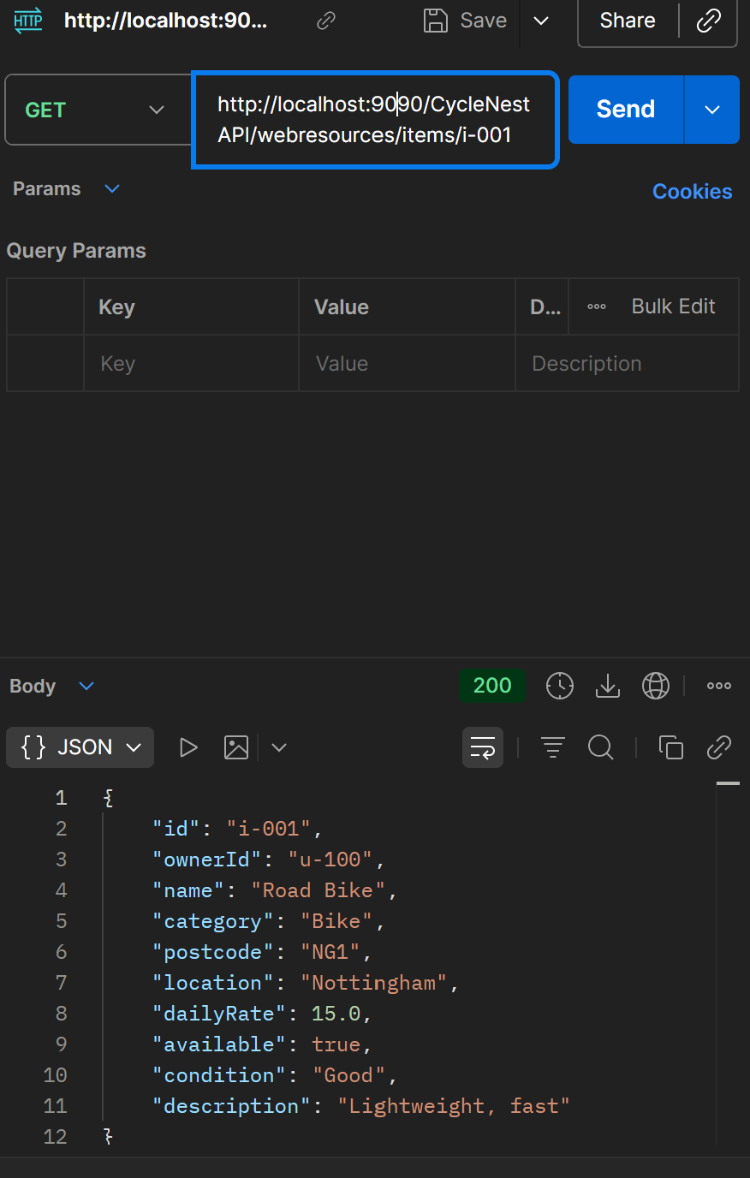The height and width of the screenshot is (1178, 750).
Task: Click the response link icon
Action: (x=719, y=747)
